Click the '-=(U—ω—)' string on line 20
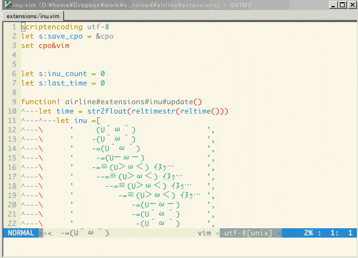Viewport: 358px width, 258px height. tap(156, 205)
